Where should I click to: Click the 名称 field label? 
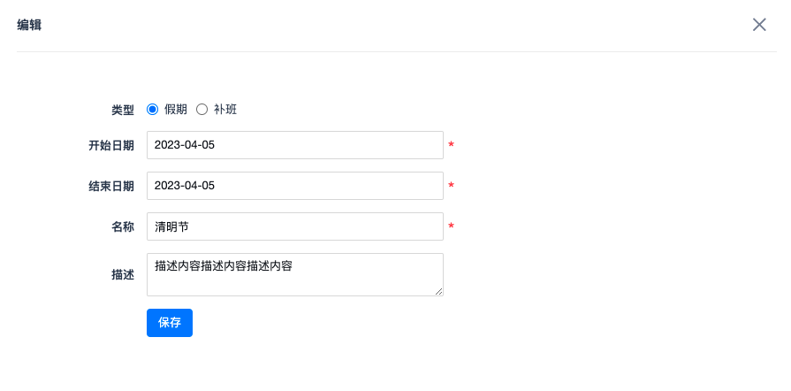(123, 226)
